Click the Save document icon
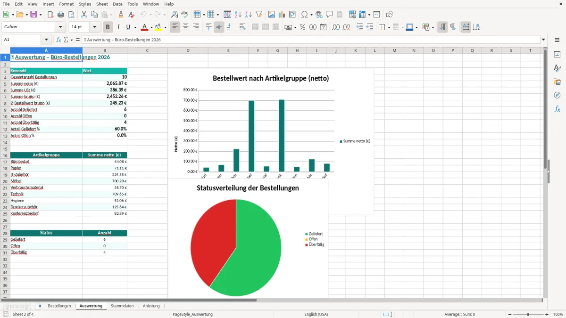 (33, 15)
